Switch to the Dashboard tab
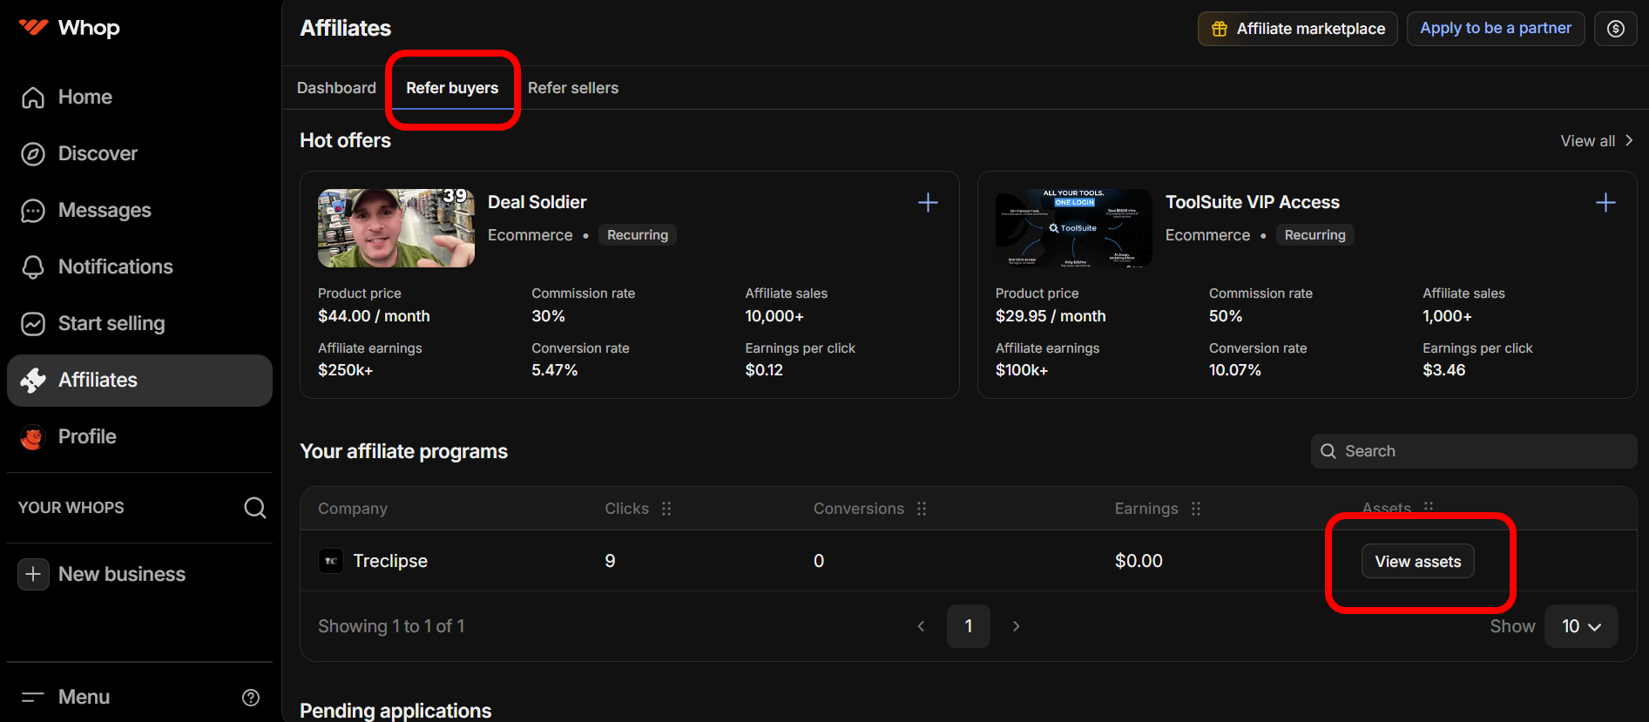This screenshot has width=1649, height=722. 336,88
